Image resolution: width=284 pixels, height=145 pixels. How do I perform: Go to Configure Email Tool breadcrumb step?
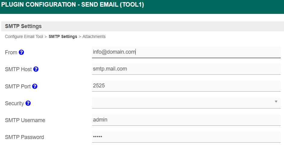point(24,36)
